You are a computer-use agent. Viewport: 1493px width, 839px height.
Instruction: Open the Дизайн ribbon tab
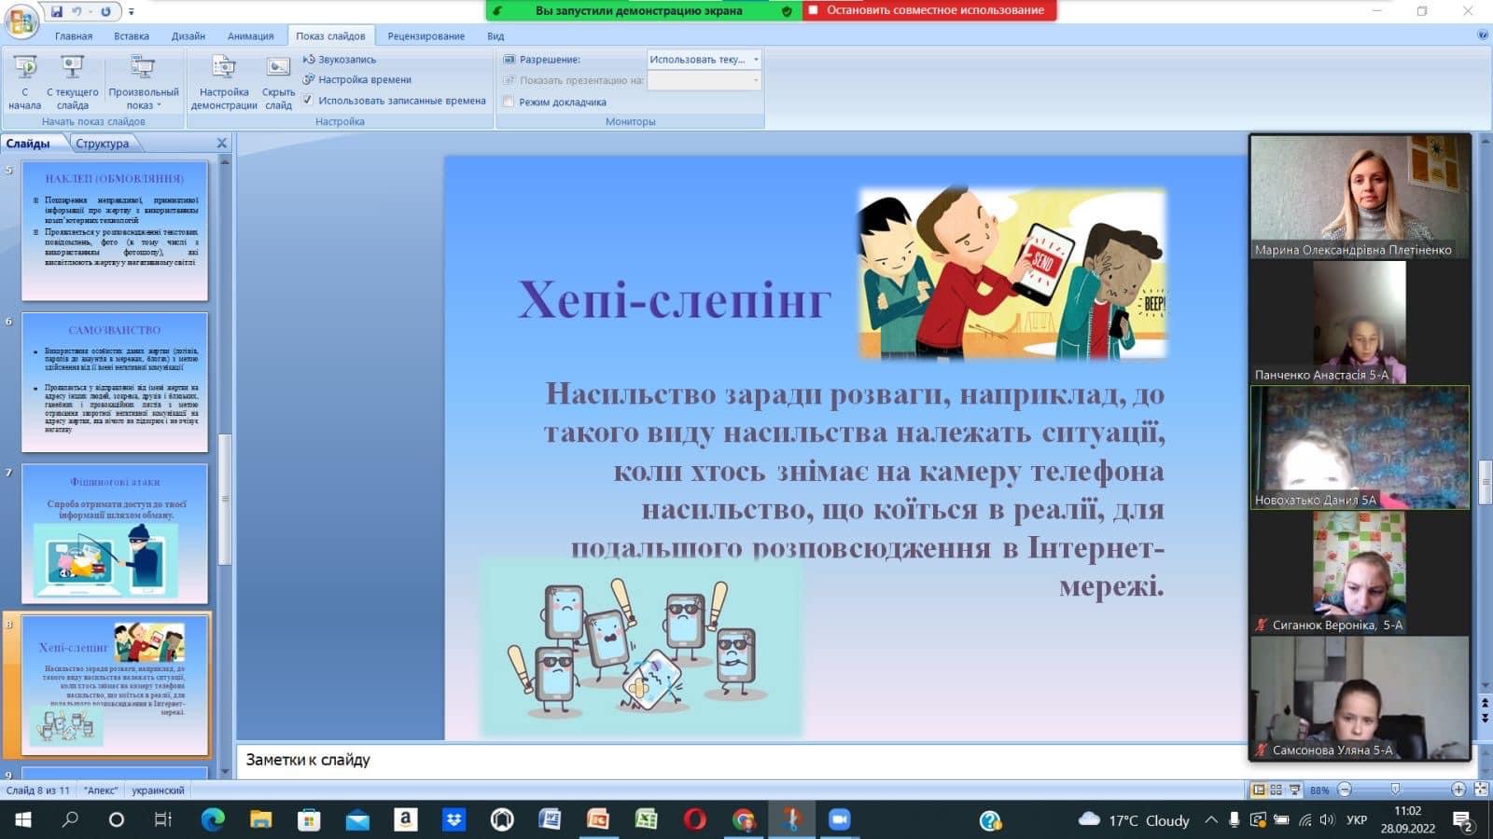(188, 36)
